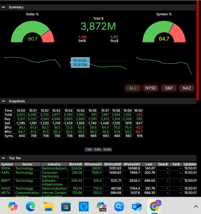Click the 16:00 snapshot time column
This screenshot has width=201, height=214.
tap(138, 110)
